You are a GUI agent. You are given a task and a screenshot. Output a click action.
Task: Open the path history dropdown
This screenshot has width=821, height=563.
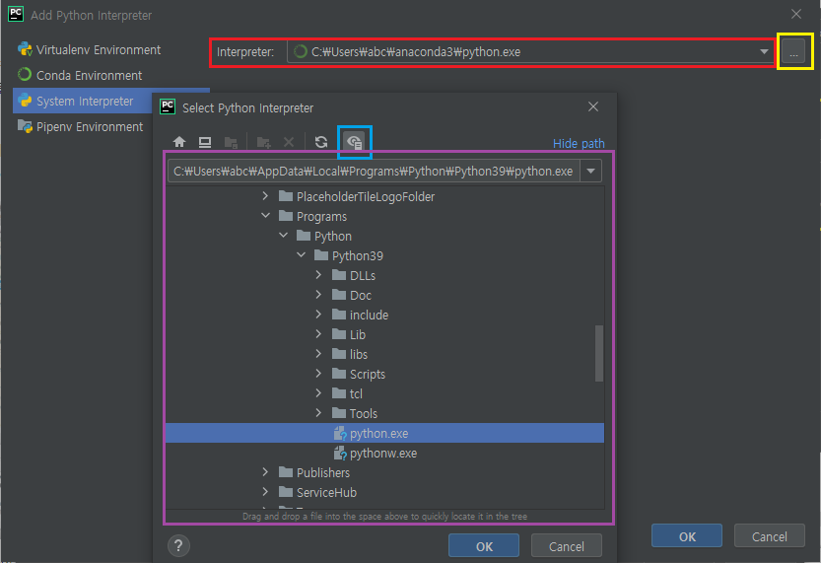coord(590,172)
